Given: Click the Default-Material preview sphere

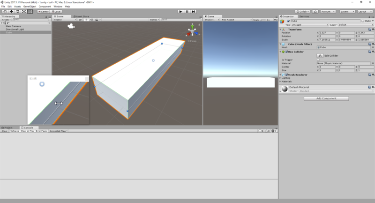Looking at the screenshot, I should click(x=285, y=89).
